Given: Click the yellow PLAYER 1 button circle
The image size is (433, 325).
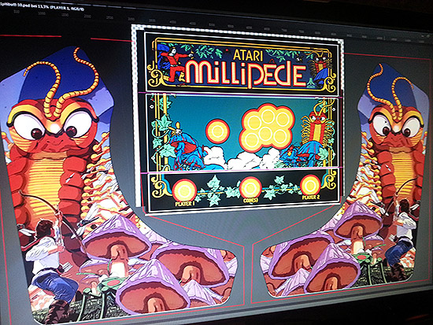Looking at the screenshot, I should [x=184, y=190].
